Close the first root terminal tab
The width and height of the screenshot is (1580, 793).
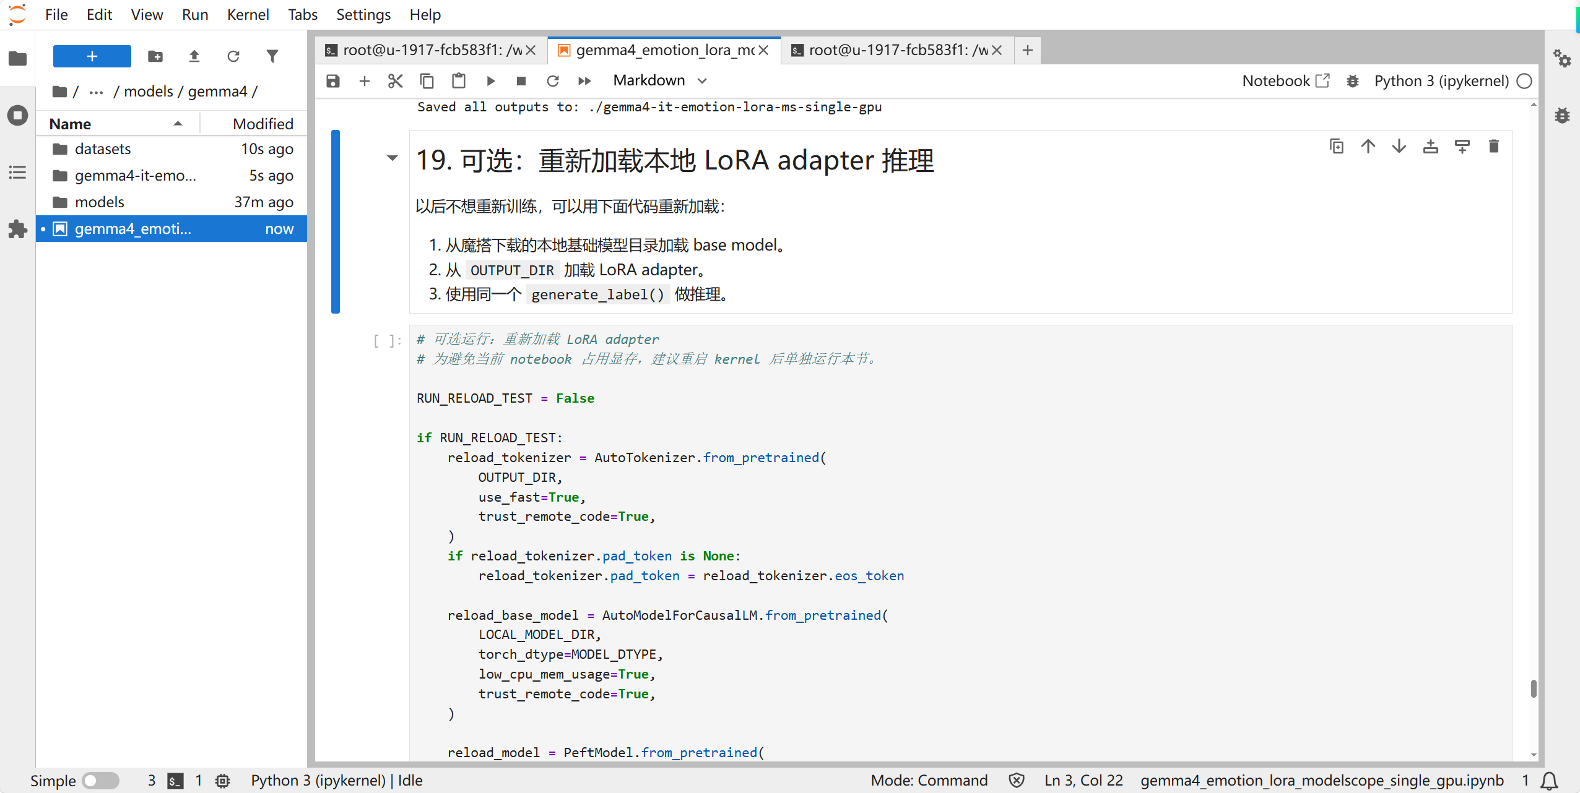pos(531,50)
